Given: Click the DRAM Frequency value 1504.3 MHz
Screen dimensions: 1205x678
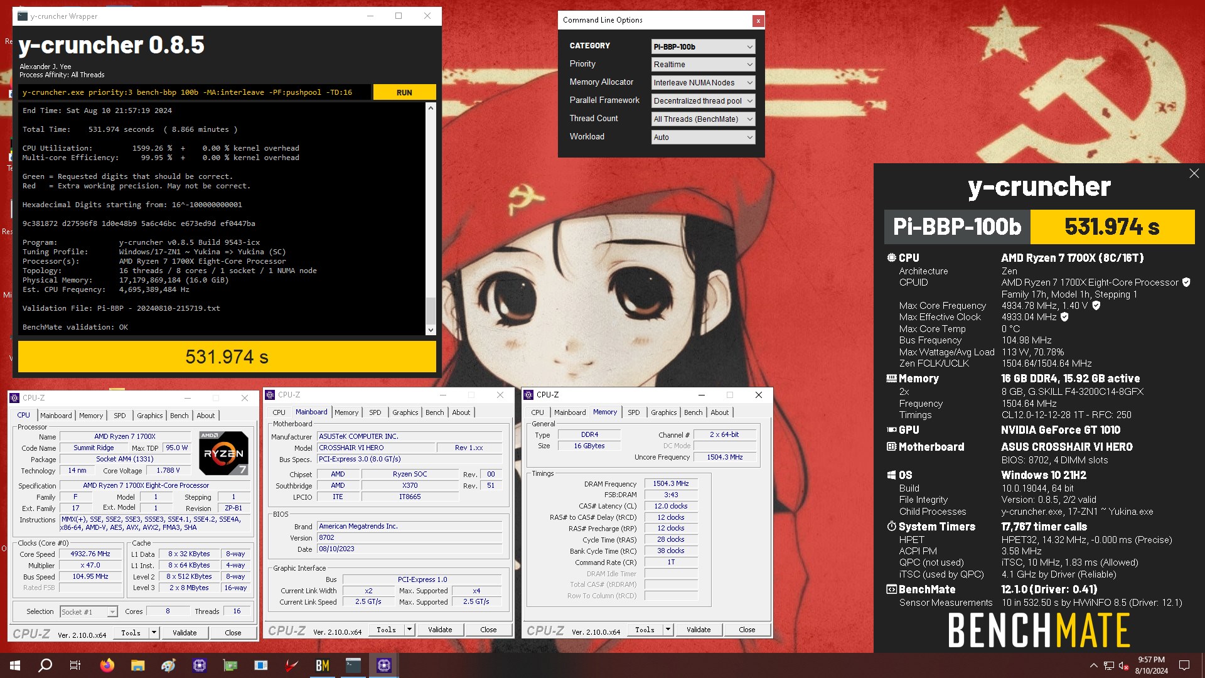Looking at the screenshot, I should (671, 484).
